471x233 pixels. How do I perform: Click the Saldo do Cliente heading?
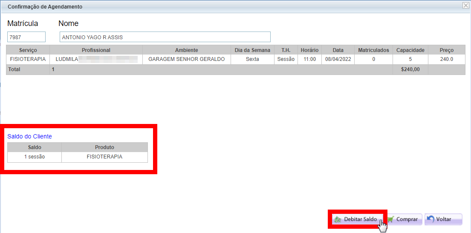pos(29,136)
